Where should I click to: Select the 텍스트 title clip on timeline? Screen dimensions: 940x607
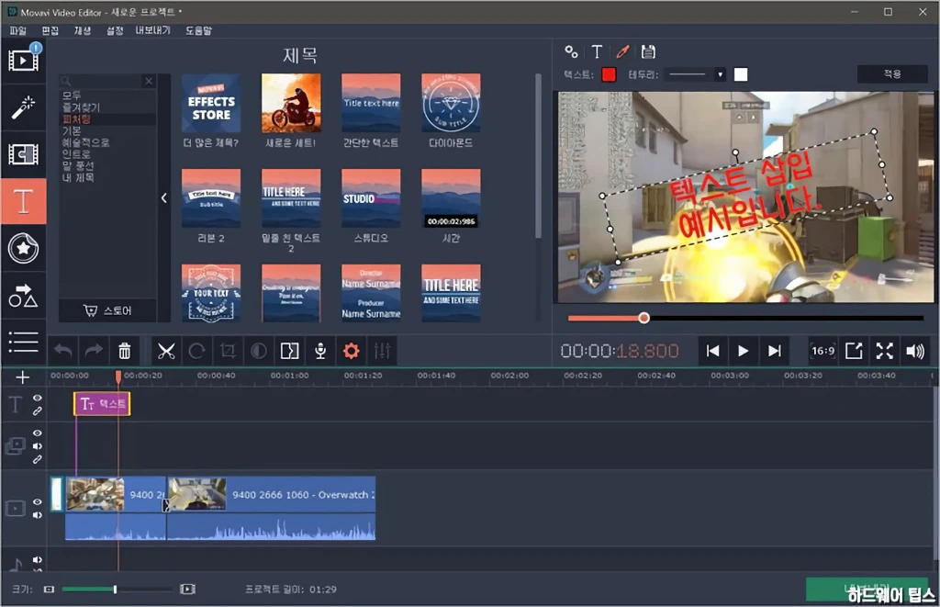[102, 404]
